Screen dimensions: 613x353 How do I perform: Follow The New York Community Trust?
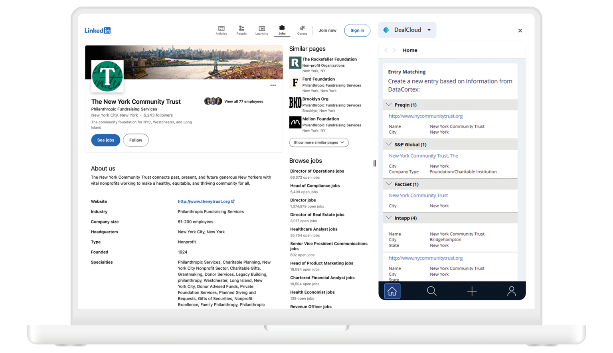(x=136, y=140)
